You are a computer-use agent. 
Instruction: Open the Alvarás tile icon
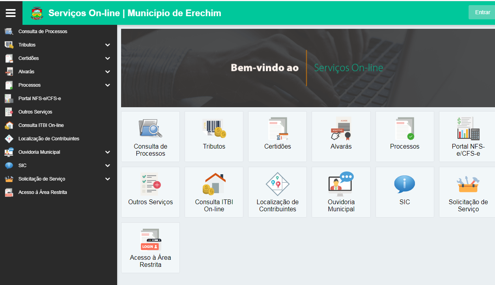341,129
